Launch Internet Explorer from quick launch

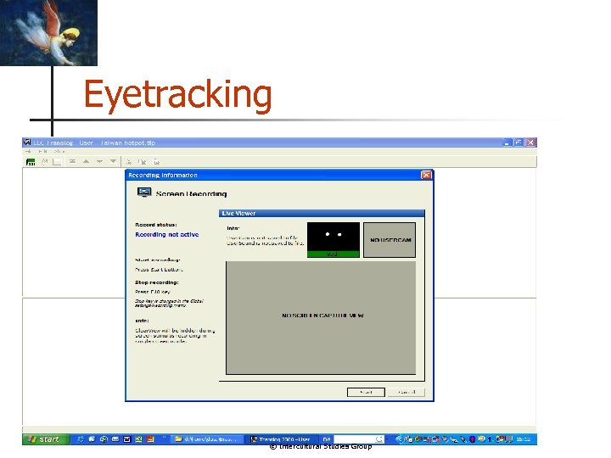tap(80, 439)
